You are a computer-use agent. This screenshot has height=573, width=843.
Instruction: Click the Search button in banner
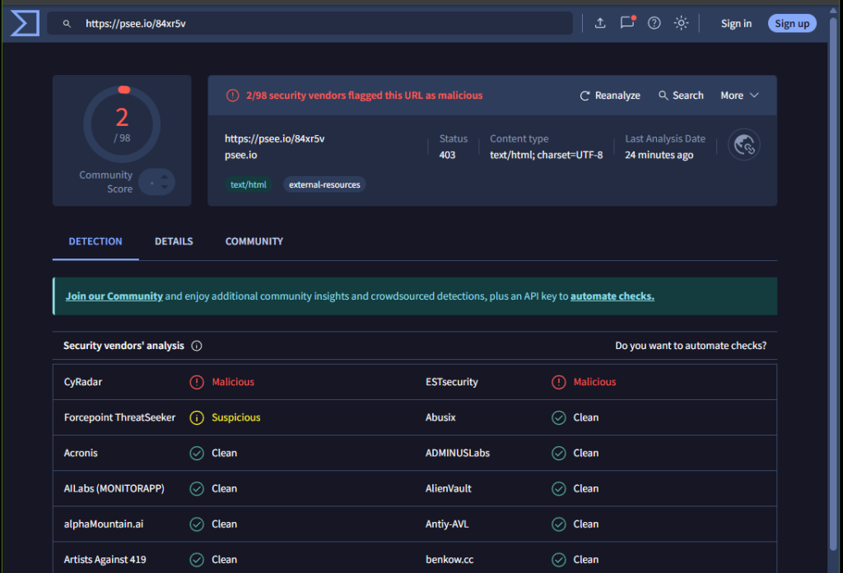[x=681, y=95]
